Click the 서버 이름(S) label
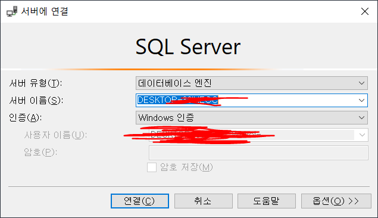378x218 pixels. pyautogui.click(x=36, y=100)
